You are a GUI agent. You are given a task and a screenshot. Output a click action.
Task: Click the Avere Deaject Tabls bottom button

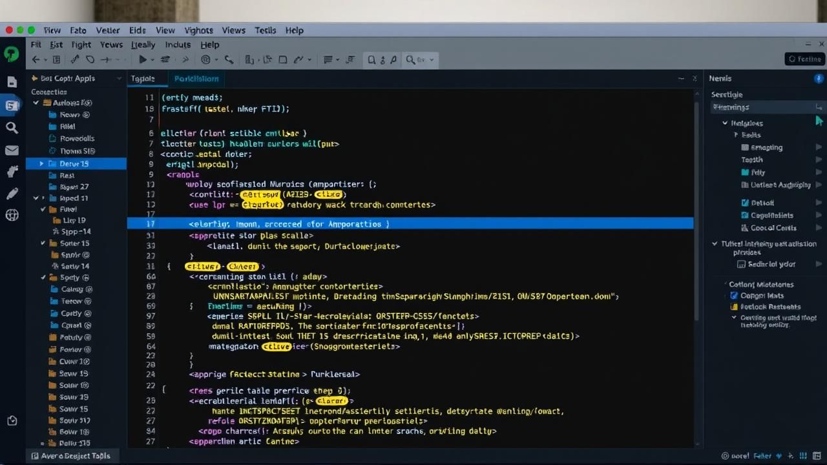point(70,456)
